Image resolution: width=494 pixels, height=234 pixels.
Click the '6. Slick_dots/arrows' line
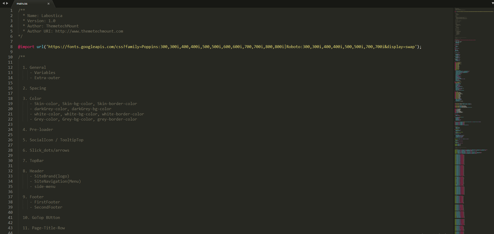click(x=46, y=150)
